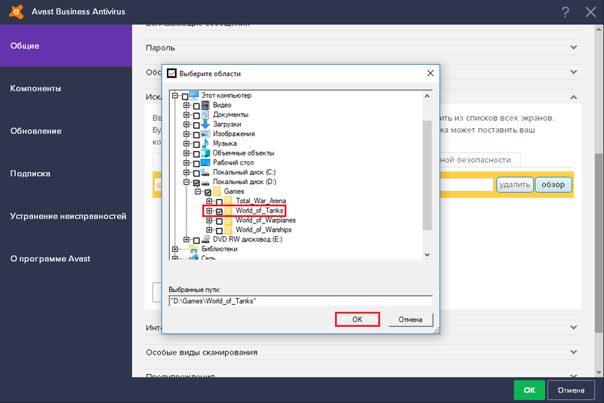This screenshot has width=604, height=403.
Task: Uncheck the Games folder checkbox
Action: (x=208, y=192)
